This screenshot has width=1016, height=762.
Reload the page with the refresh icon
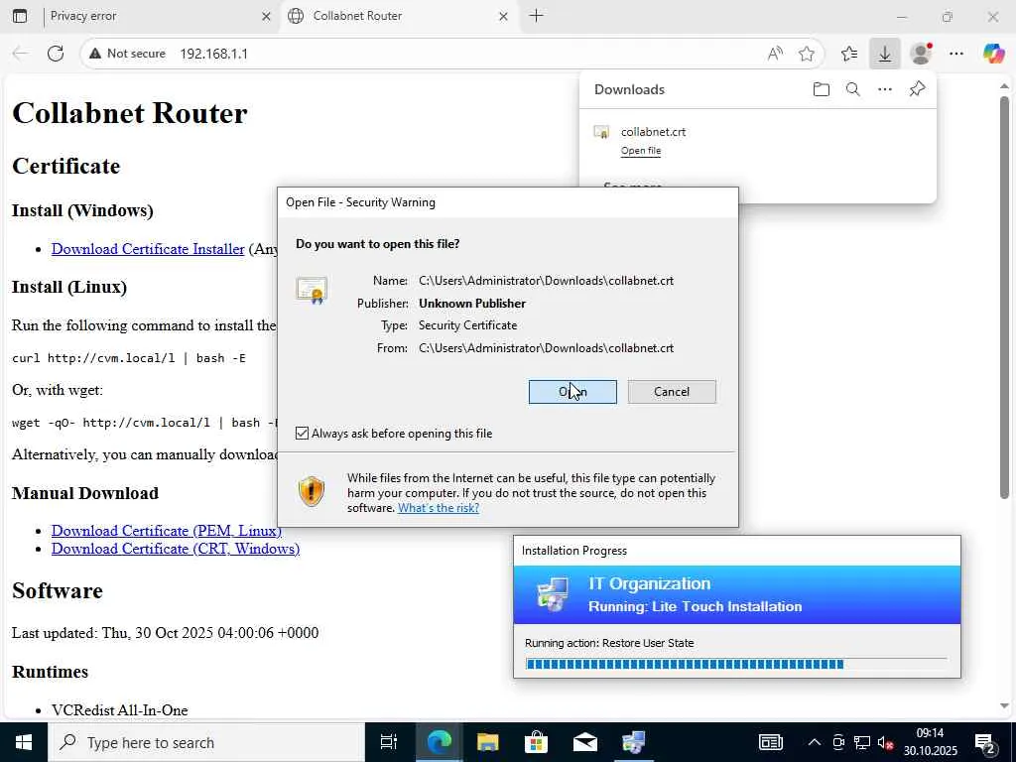click(56, 54)
